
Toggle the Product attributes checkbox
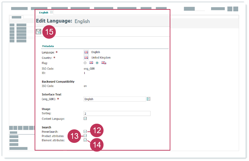point(85,136)
